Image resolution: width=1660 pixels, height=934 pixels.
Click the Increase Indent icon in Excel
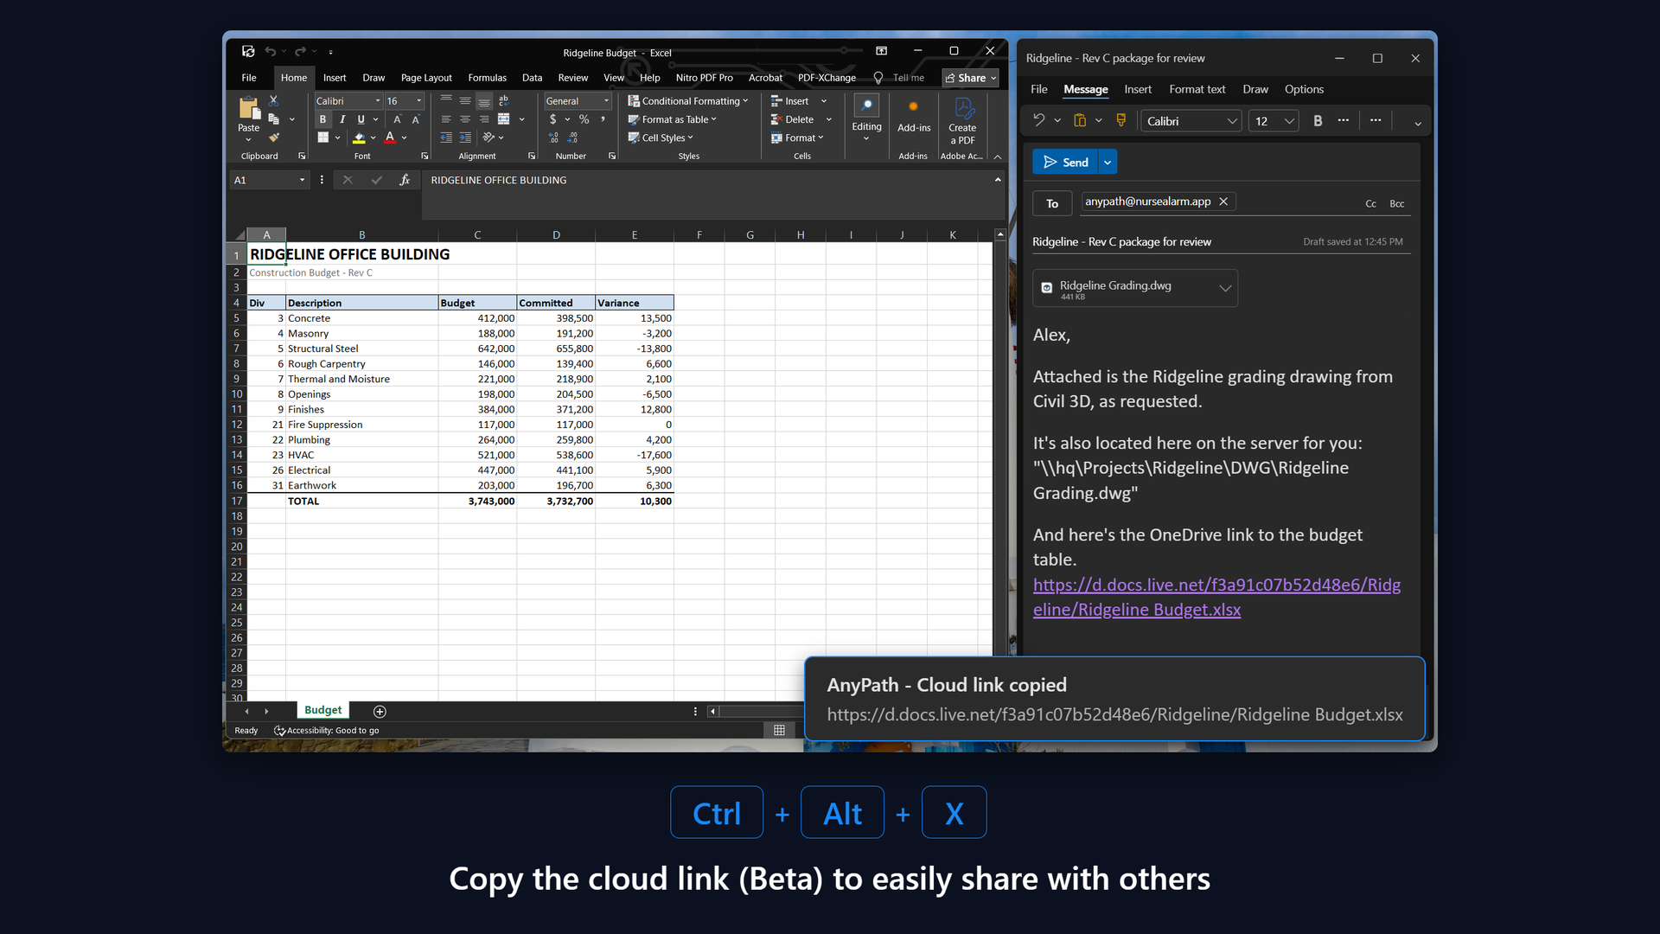465,138
